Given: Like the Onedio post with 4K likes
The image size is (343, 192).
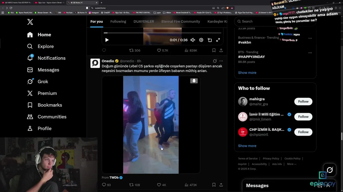Looking at the screenshot, I should [x=162, y=185].
